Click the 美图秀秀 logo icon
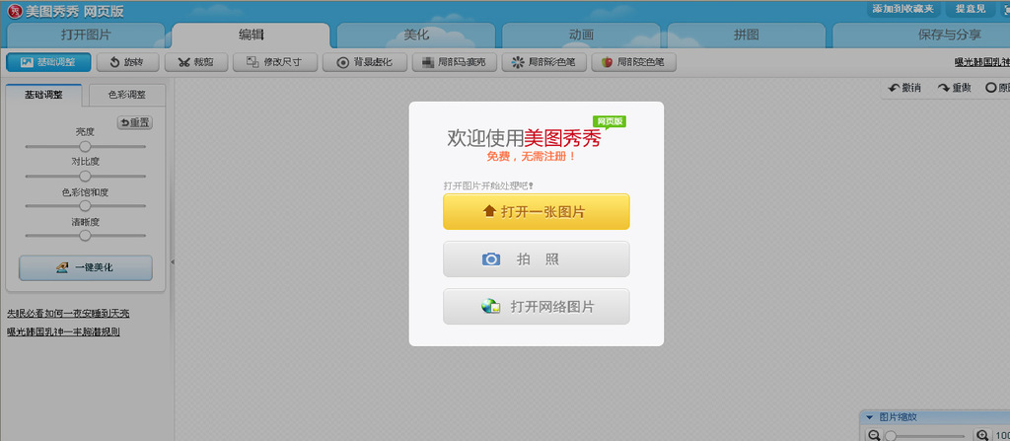The width and height of the screenshot is (1010, 441). click(x=14, y=11)
